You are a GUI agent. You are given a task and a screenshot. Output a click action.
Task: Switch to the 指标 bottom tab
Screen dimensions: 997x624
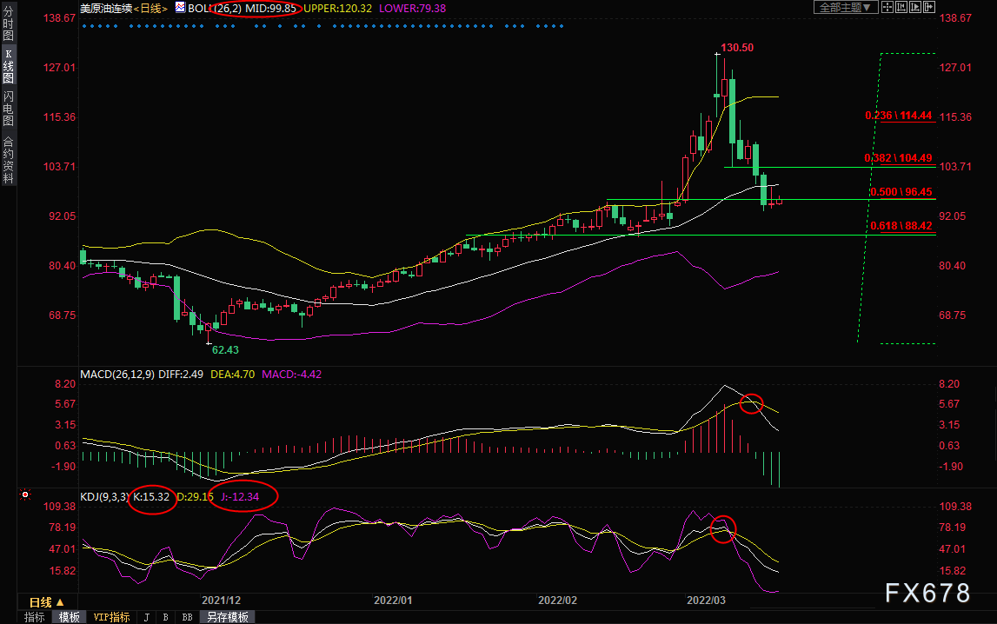(x=35, y=617)
